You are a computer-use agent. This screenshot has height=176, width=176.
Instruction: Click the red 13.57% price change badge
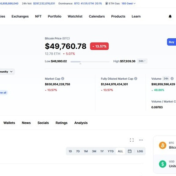point(99,46)
